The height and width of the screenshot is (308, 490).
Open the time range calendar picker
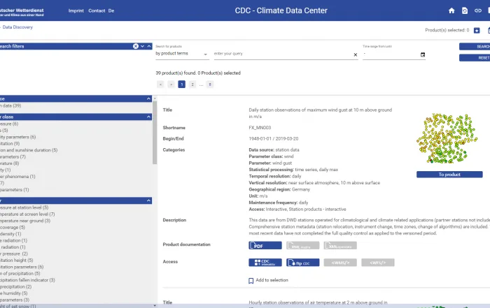click(x=423, y=54)
